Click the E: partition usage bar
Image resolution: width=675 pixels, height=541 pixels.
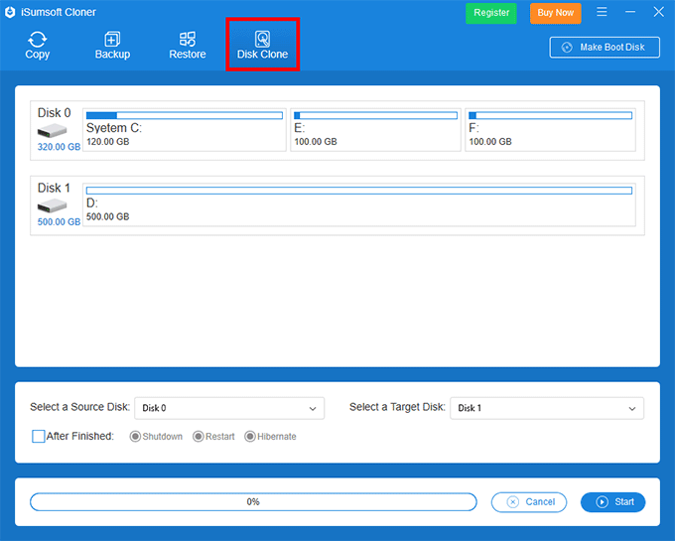pos(375,115)
